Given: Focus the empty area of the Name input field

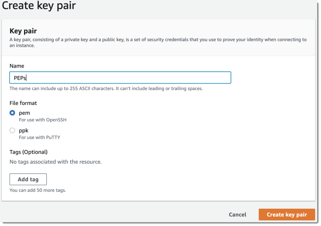Looking at the screenshot, I should [128, 78].
